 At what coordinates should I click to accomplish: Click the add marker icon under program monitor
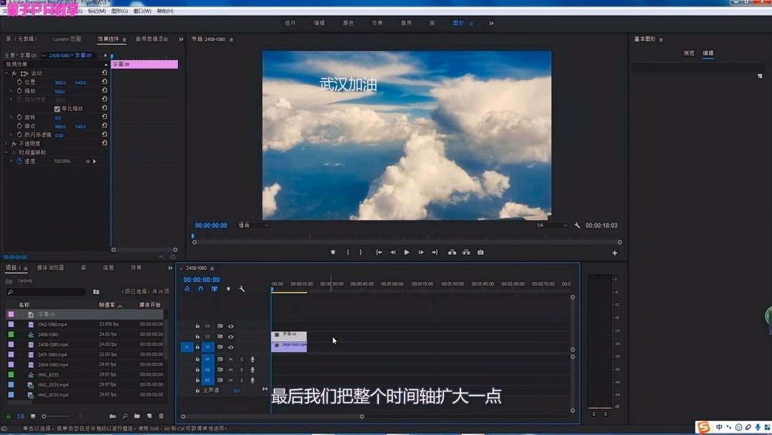coord(334,252)
